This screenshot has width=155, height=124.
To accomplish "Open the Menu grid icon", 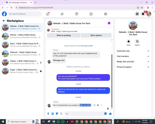I will pyautogui.click(x=137, y=14).
